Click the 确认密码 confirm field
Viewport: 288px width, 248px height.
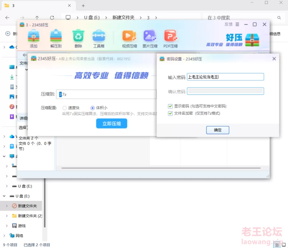[x=225, y=91]
